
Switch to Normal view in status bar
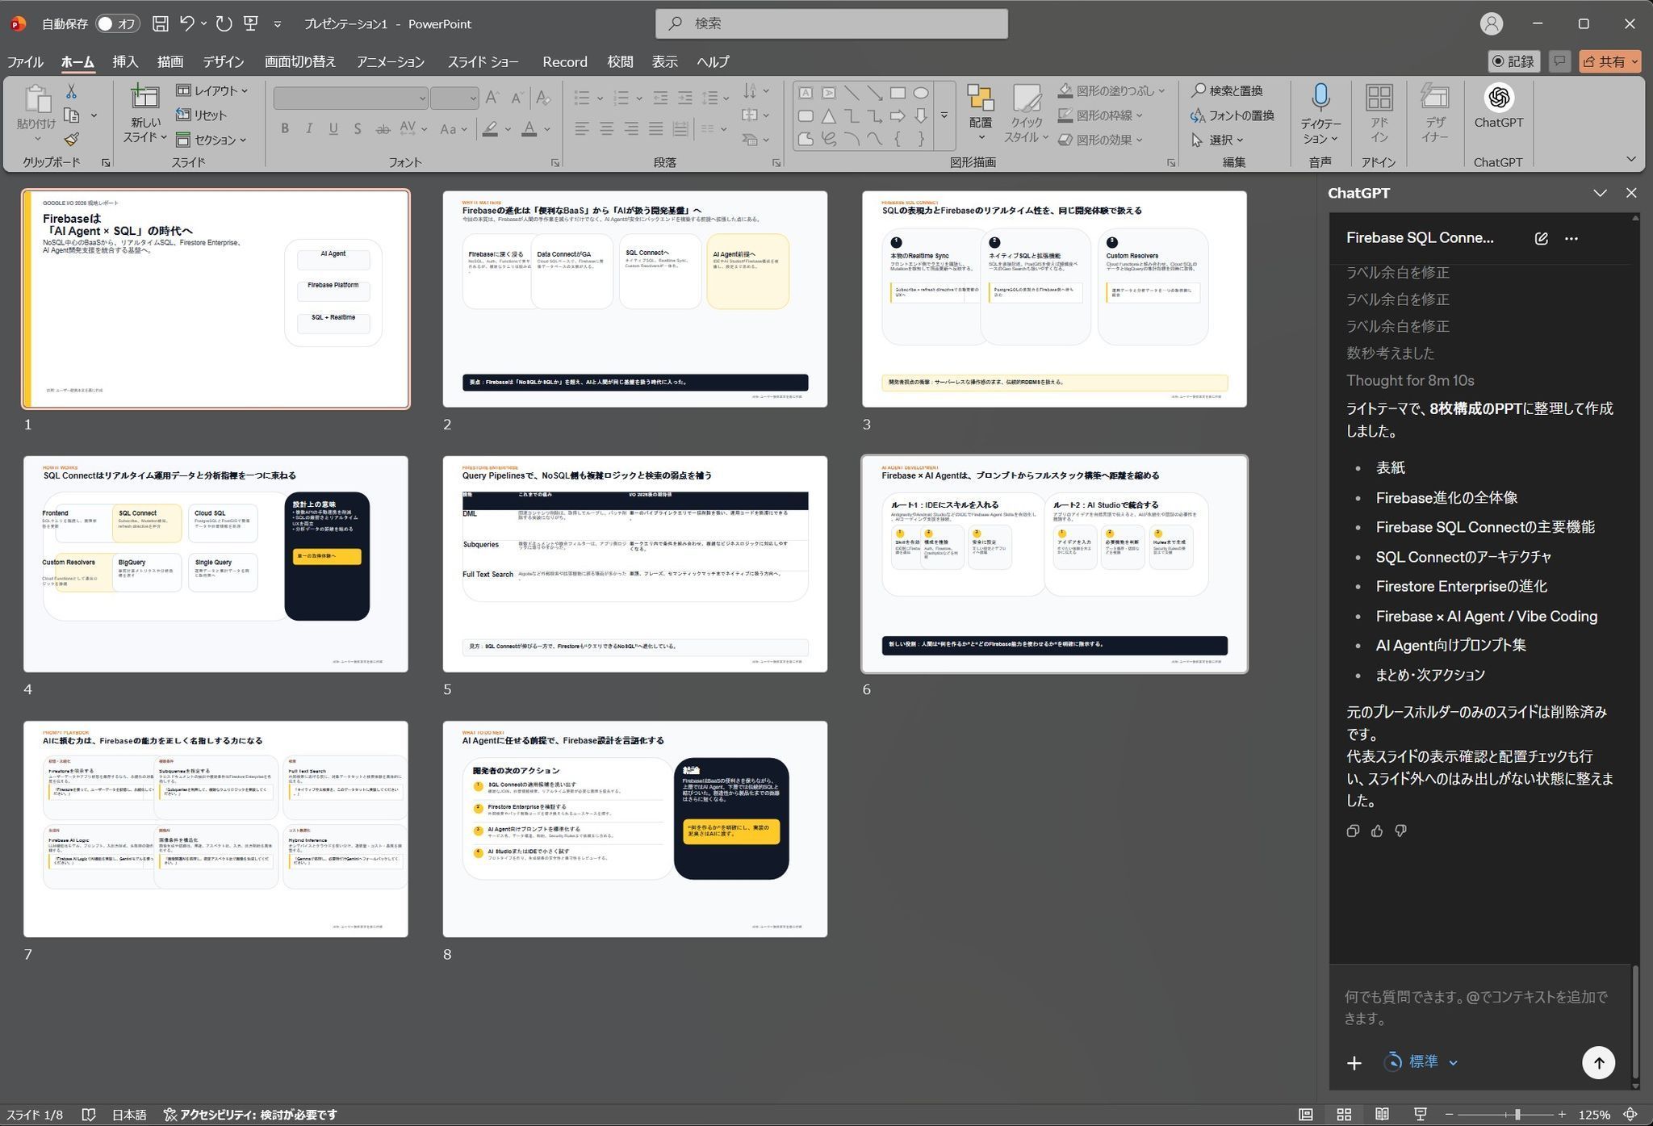(1305, 1115)
